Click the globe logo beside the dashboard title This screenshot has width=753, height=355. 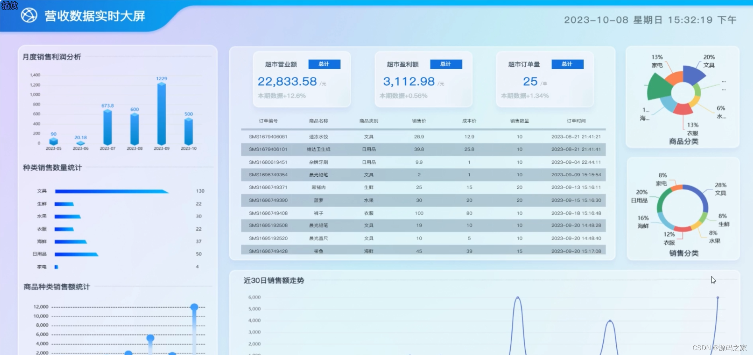coord(29,15)
